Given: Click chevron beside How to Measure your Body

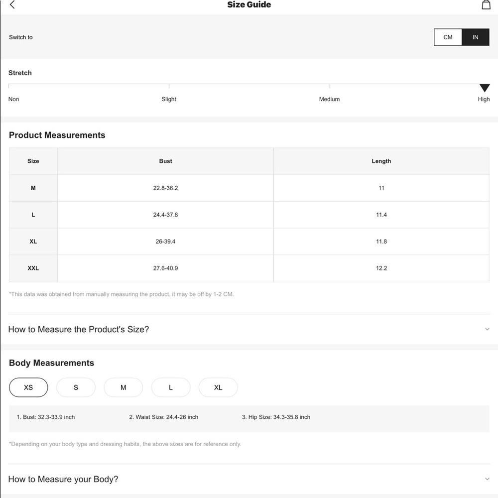Looking at the screenshot, I should click(487, 479).
